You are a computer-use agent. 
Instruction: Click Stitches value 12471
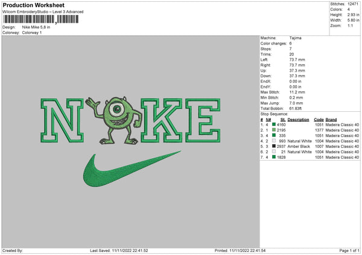coord(353,4)
